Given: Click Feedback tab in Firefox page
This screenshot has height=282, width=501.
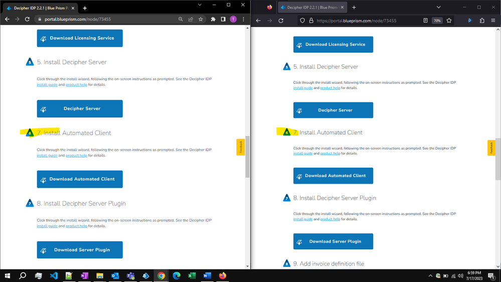Looking at the screenshot, I should [491, 148].
